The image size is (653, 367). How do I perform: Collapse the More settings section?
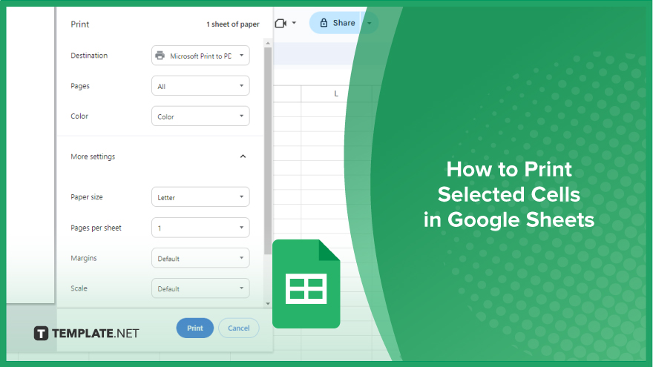pyautogui.click(x=243, y=156)
